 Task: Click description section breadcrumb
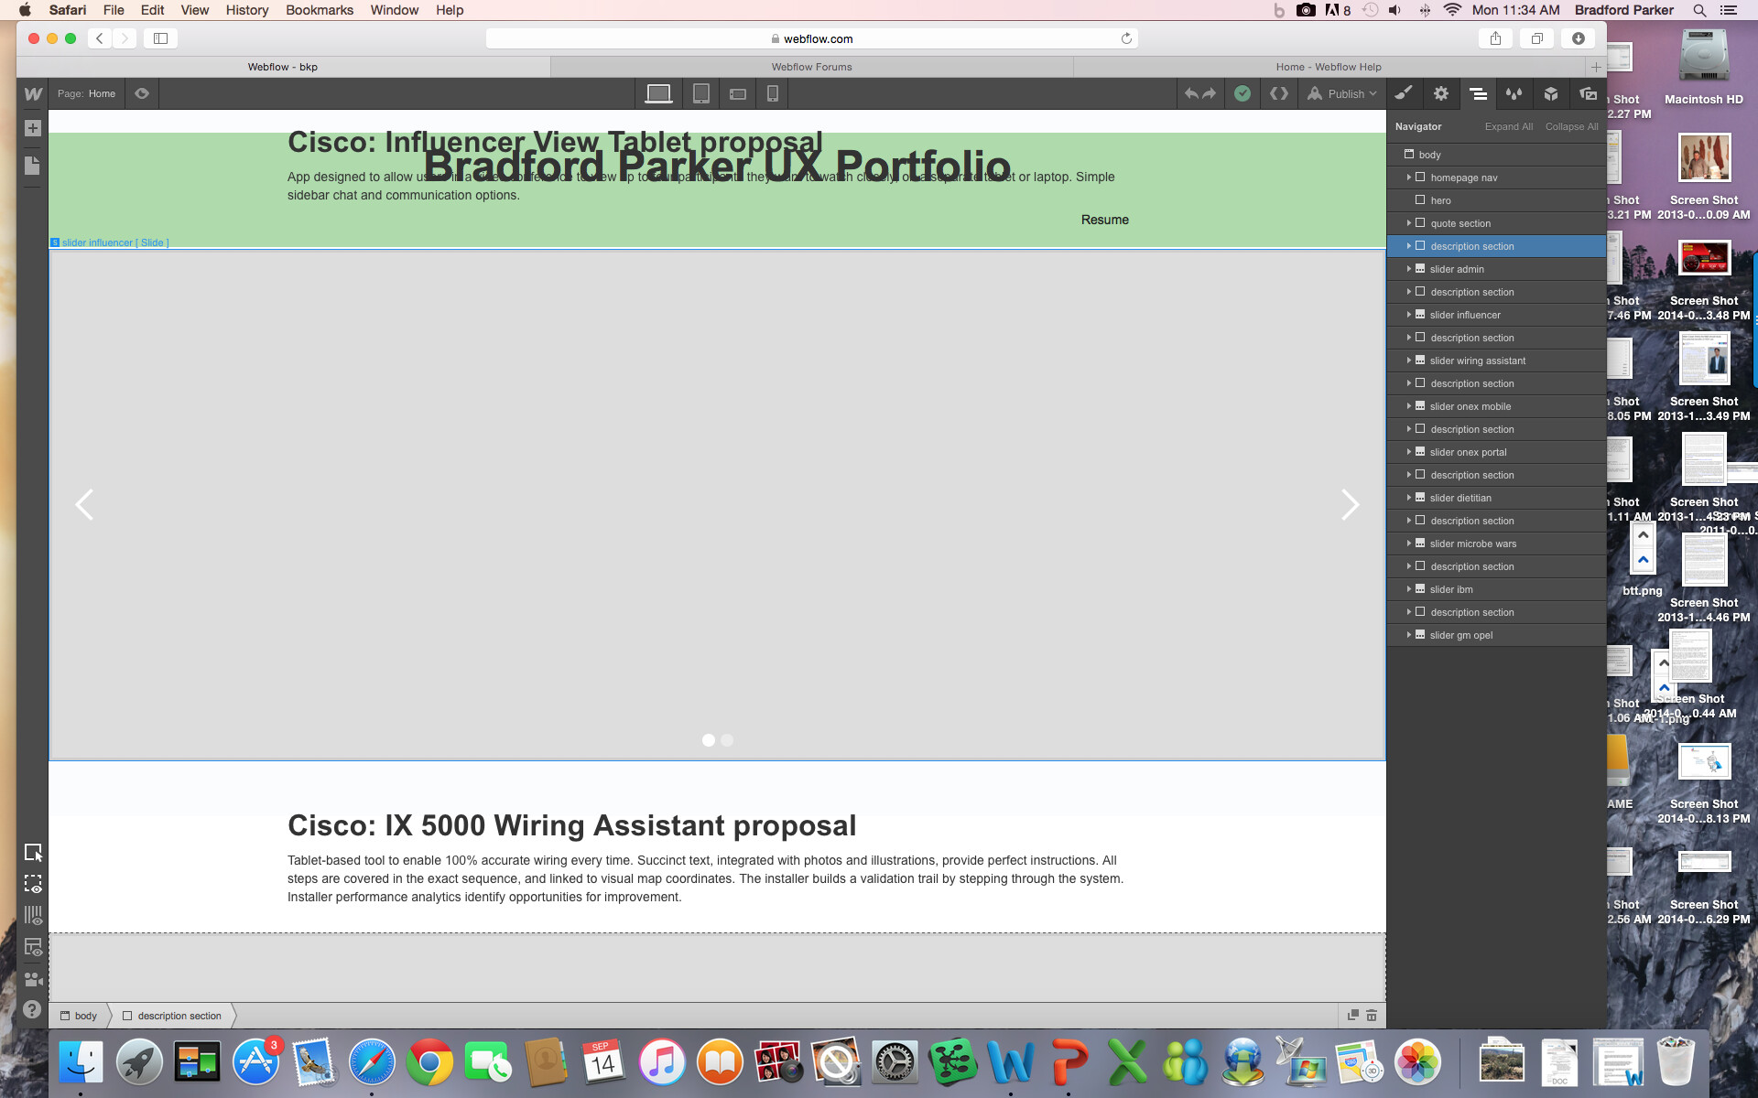(172, 1016)
